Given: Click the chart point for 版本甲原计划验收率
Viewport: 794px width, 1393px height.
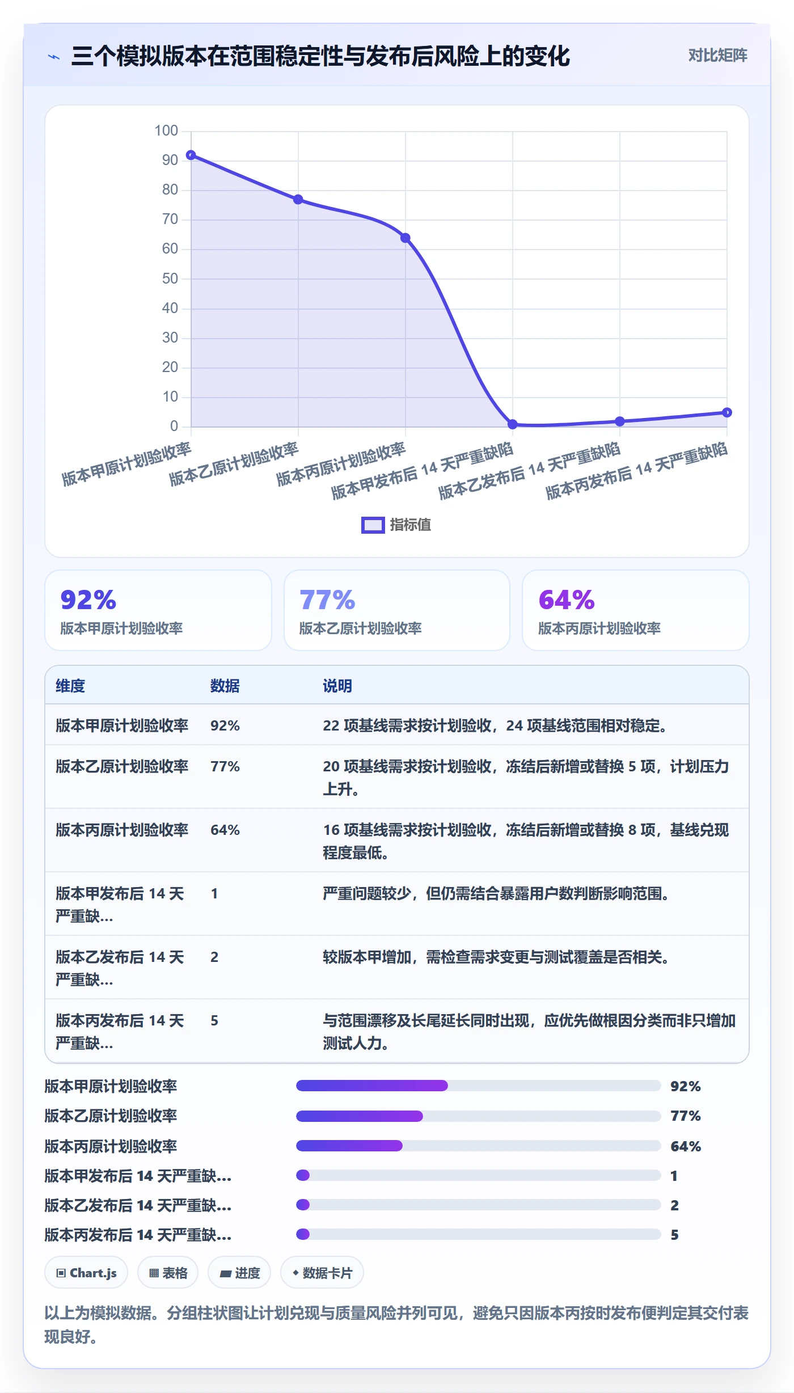Looking at the screenshot, I should point(191,155).
